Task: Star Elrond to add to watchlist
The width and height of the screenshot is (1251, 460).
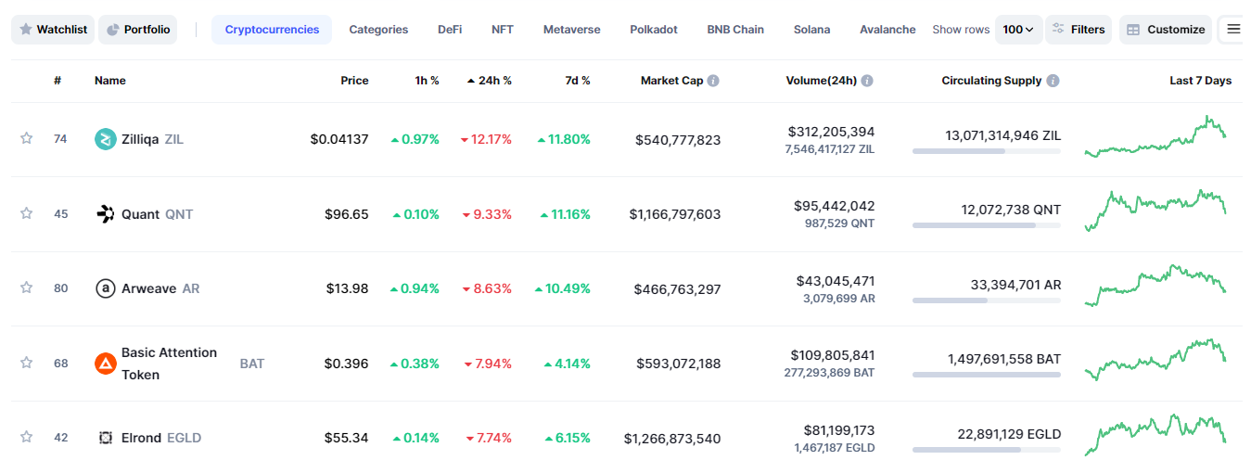Action: coord(27,437)
